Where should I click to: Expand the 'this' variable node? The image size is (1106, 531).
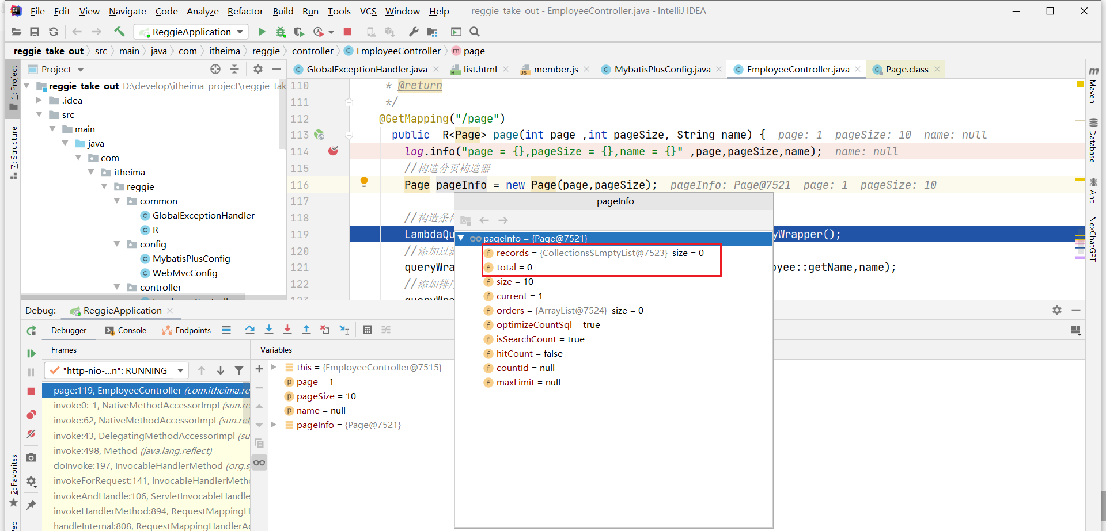click(x=274, y=367)
